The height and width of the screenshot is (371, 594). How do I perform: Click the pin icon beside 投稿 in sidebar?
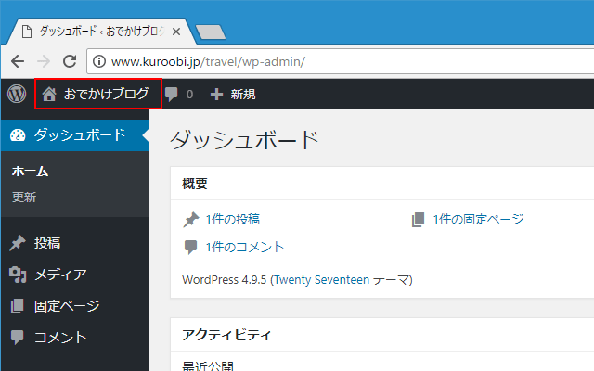click(x=18, y=243)
